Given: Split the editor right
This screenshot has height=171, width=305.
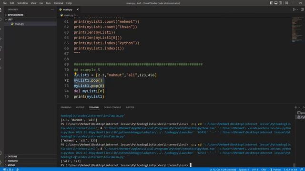Looking at the screenshot, I should 302,9.
